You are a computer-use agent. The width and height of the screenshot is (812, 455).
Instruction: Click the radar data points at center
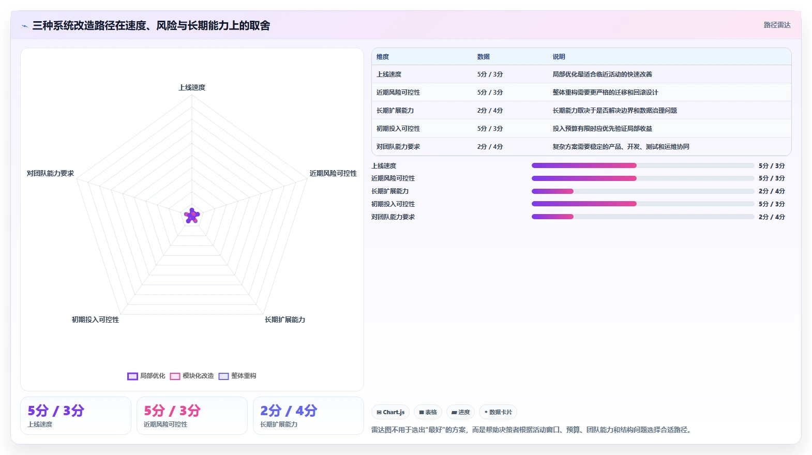click(x=192, y=216)
